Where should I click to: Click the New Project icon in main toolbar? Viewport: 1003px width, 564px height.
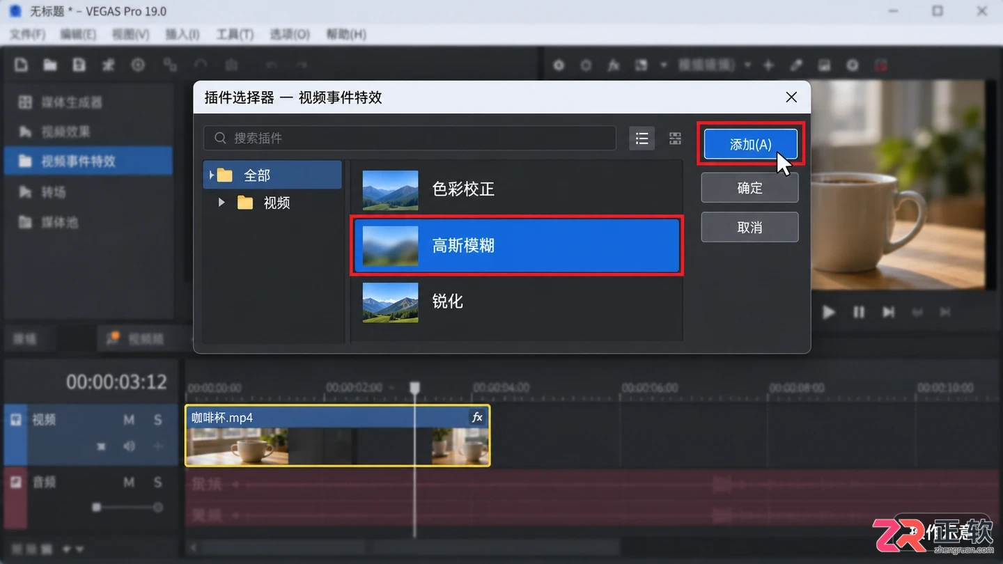point(22,65)
